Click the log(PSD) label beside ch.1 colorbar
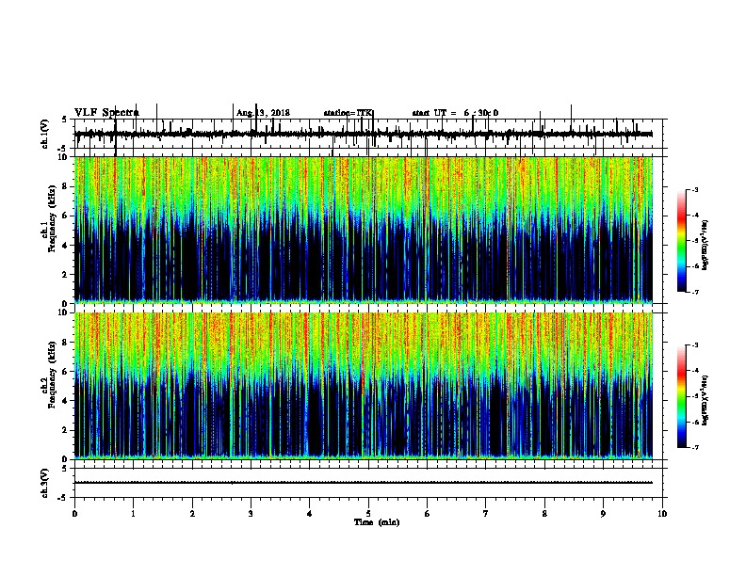 click(x=705, y=246)
